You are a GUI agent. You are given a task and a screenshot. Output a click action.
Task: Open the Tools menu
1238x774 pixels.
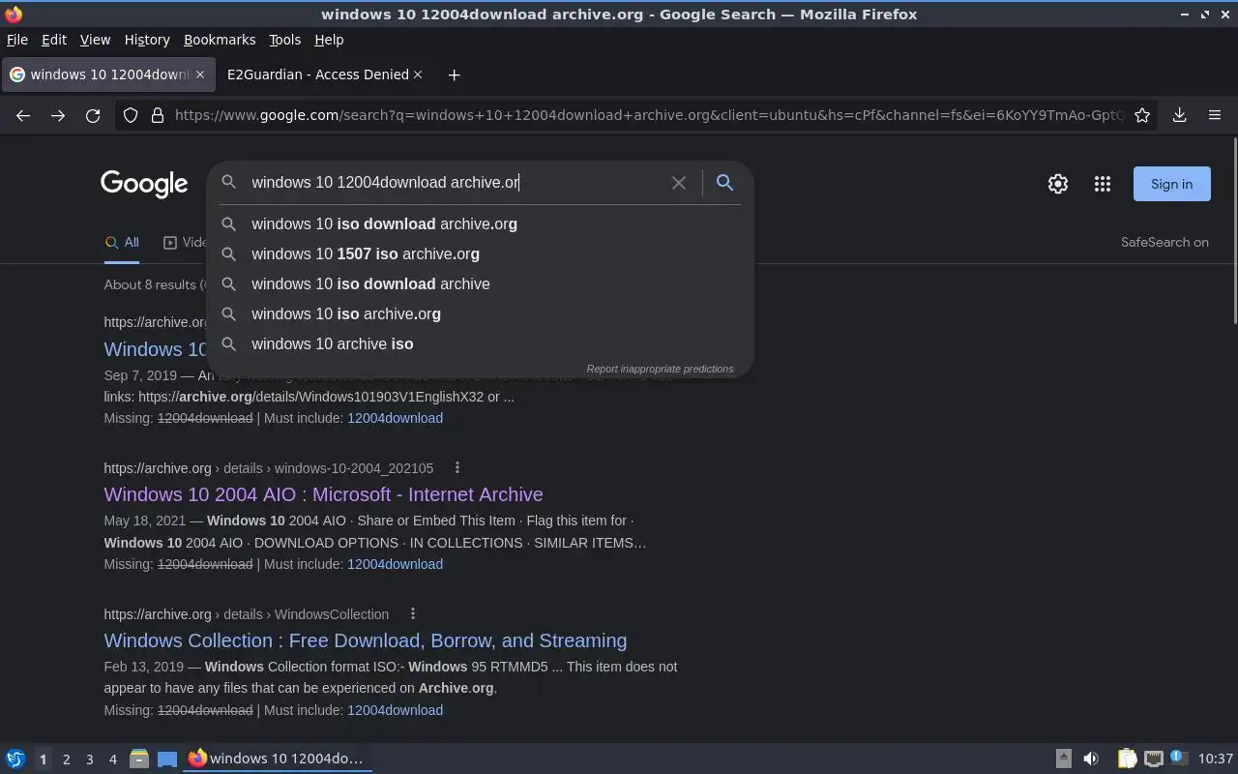pyautogui.click(x=284, y=40)
